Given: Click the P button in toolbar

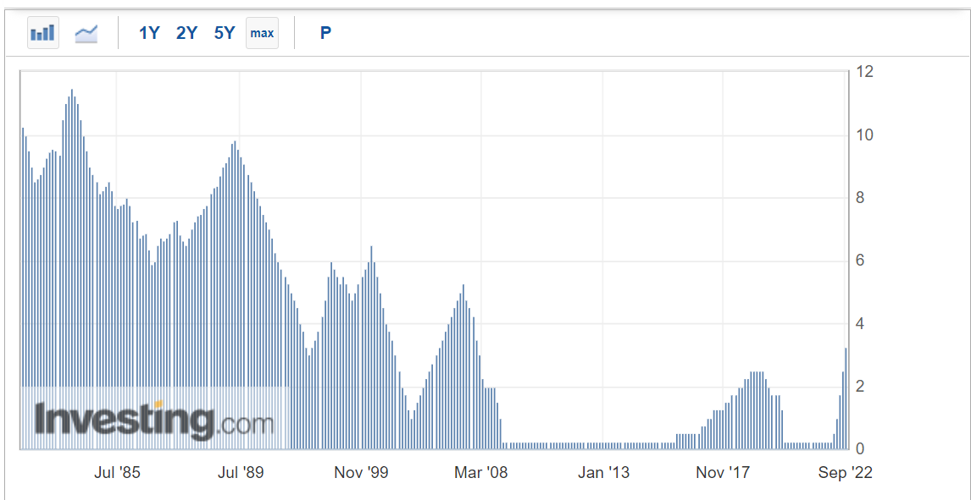Looking at the screenshot, I should (x=325, y=33).
